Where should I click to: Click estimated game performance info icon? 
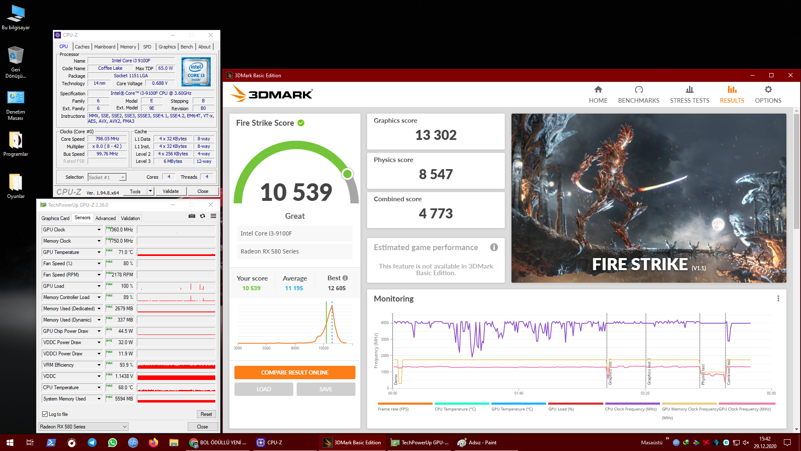[x=494, y=247]
